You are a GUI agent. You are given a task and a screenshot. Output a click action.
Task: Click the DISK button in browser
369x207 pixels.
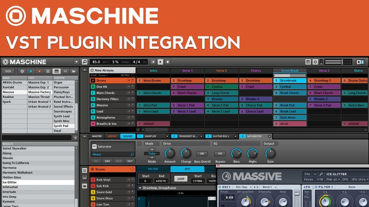coord(8,71)
